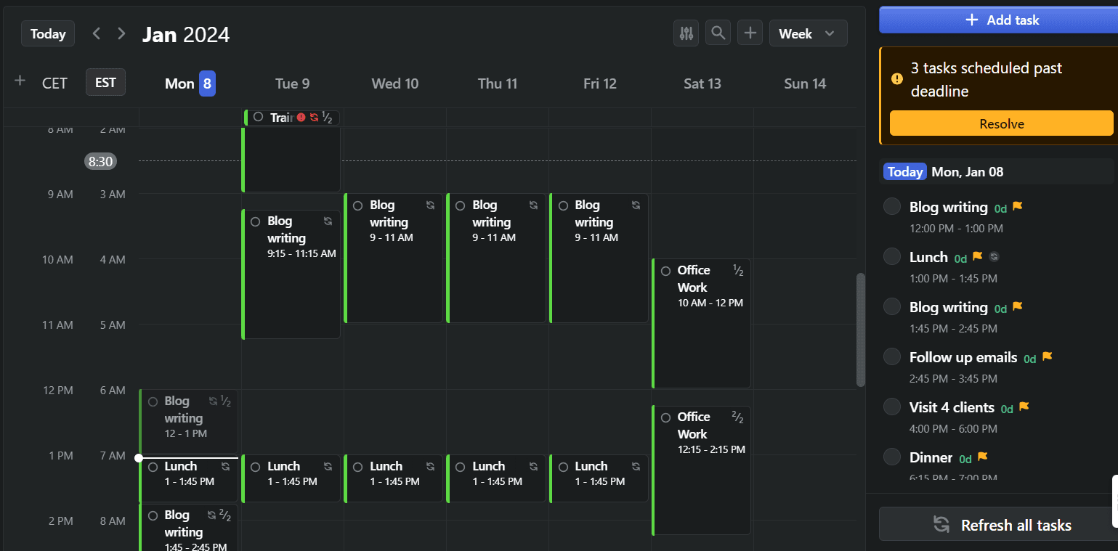Switch to the EST timezone
The width and height of the screenshot is (1118, 551).
pos(105,83)
